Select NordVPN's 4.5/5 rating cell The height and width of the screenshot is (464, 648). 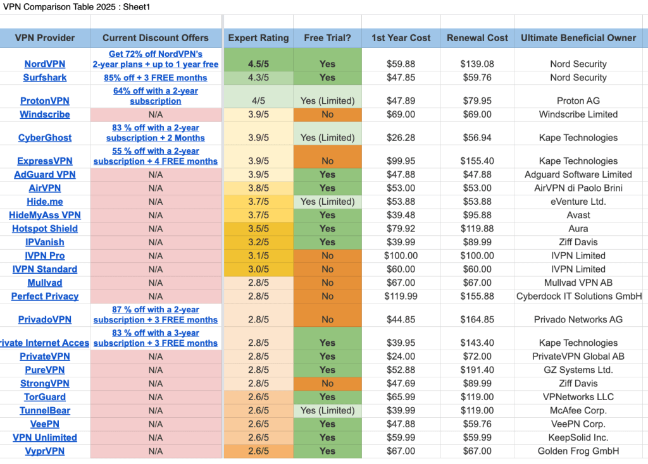(258, 59)
